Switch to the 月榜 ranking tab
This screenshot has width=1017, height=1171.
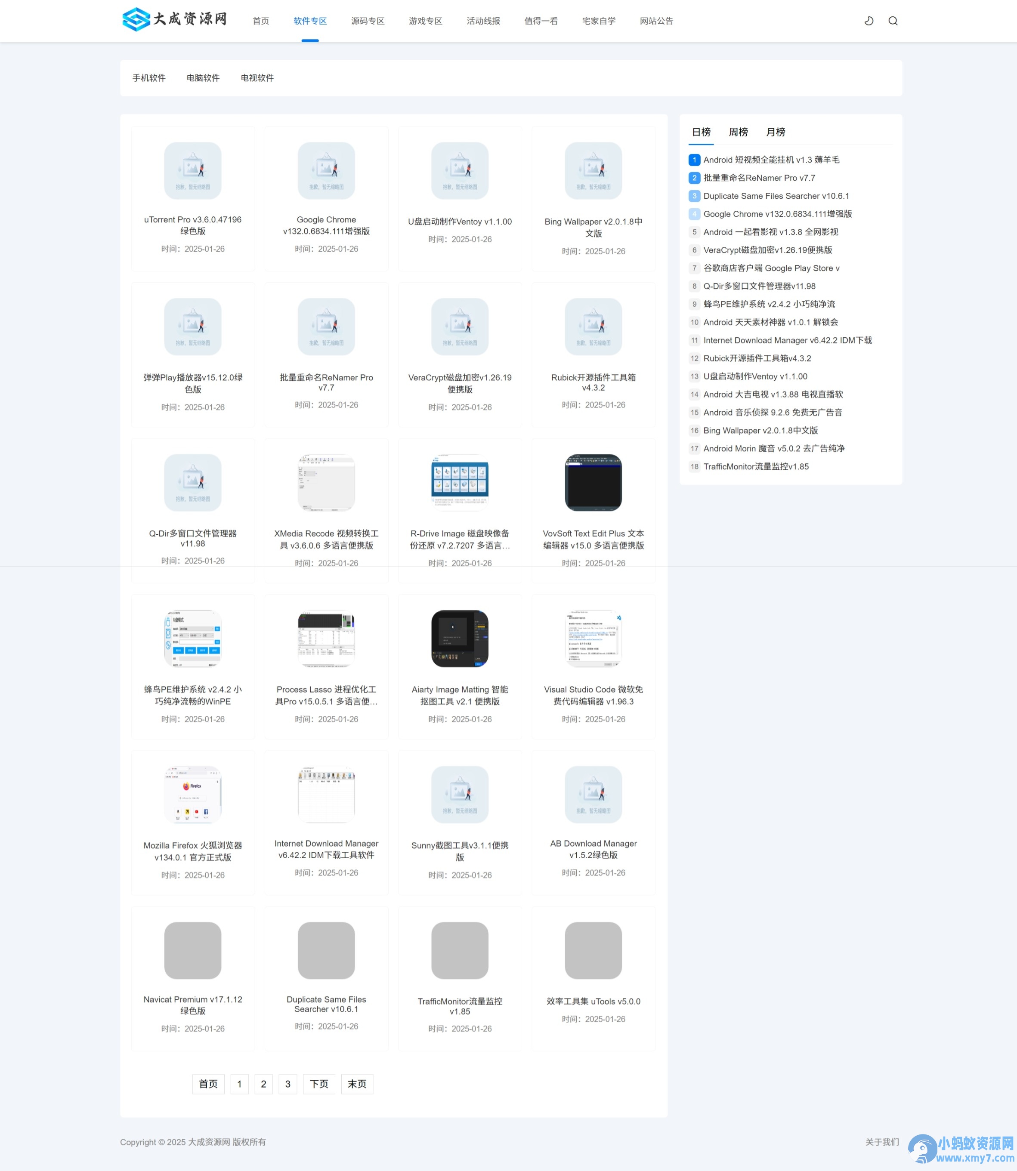pos(775,132)
